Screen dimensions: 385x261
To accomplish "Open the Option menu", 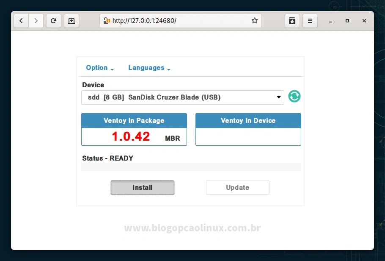I will click(x=100, y=68).
